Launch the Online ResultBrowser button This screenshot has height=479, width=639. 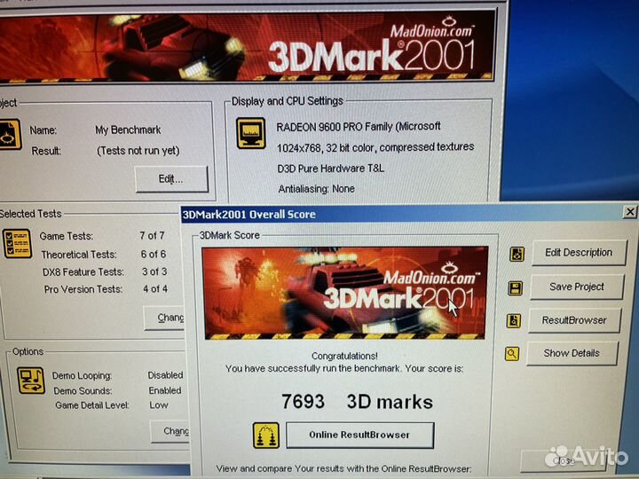[x=359, y=435]
